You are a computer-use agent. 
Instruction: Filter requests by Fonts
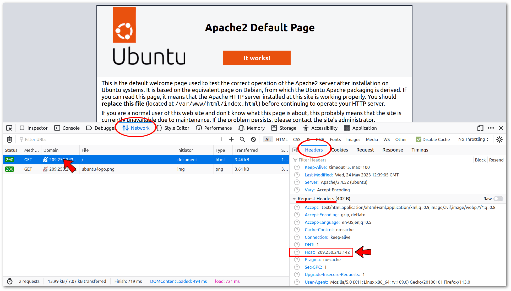tap(335, 139)
